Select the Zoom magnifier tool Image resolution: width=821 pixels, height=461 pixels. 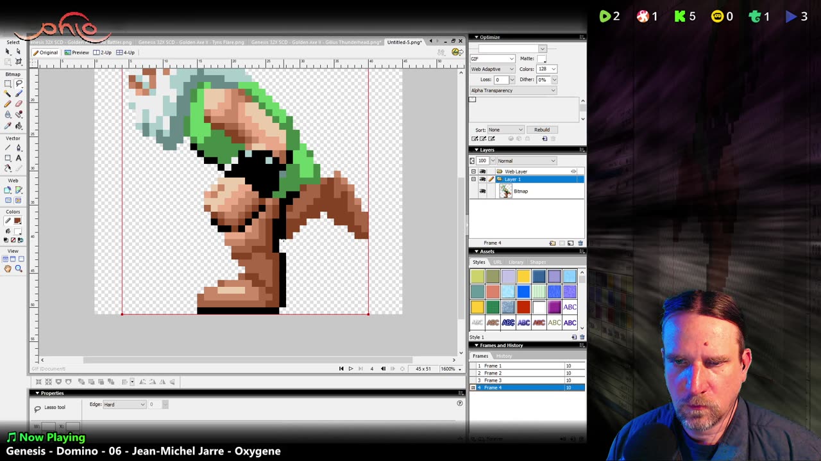click(19, 269)
